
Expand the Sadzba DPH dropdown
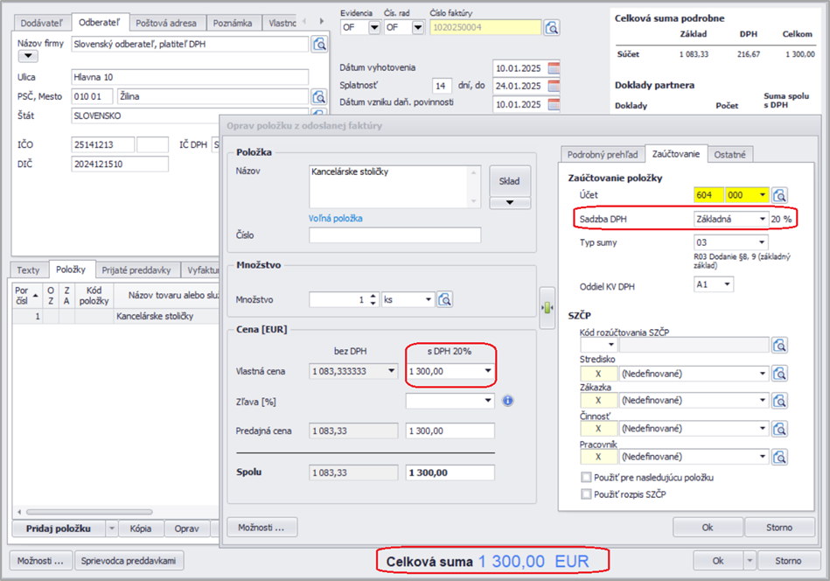click(x=762, y=218)
